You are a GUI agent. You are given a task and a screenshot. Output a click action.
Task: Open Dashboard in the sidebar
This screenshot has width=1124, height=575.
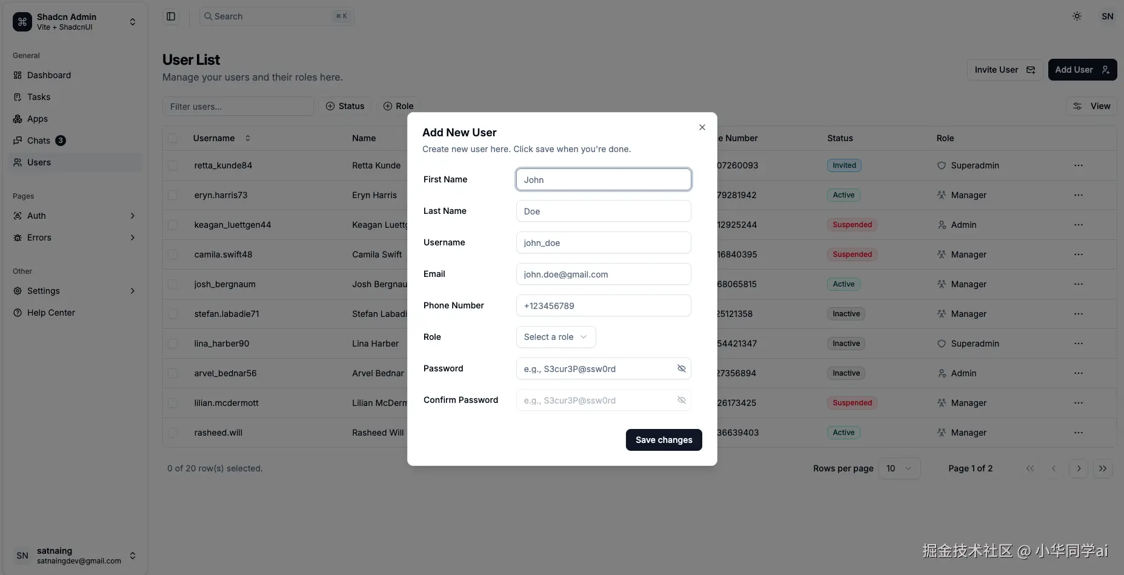49,75
